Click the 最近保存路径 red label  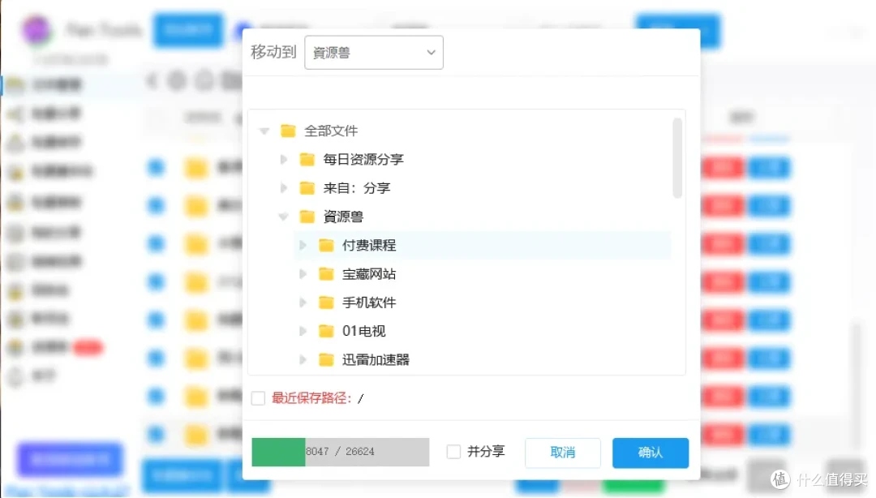point(311,398)
